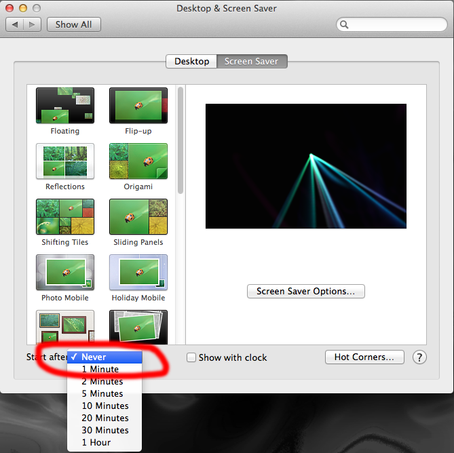Open Screen Saver Options dialog

pyautogui.click(x=306, y=291)
